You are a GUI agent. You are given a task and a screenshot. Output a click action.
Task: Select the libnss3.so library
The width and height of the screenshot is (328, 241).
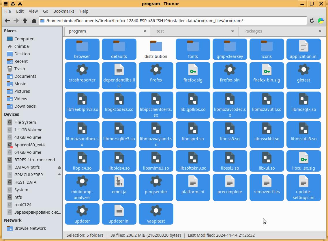click(230, 134)
